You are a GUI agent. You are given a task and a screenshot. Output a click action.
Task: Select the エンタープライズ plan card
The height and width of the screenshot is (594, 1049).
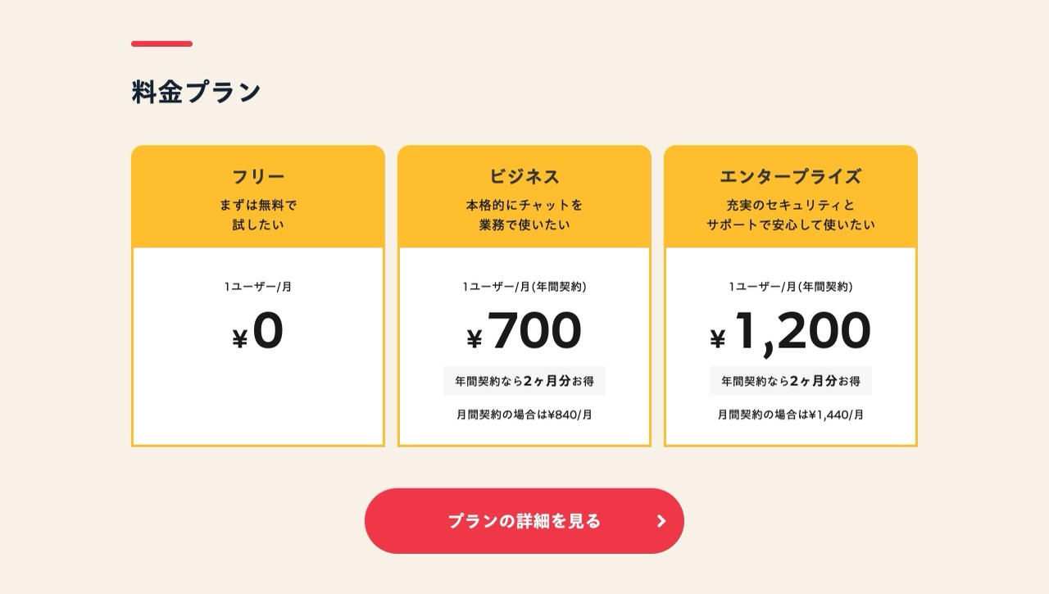tap(789, 295)
